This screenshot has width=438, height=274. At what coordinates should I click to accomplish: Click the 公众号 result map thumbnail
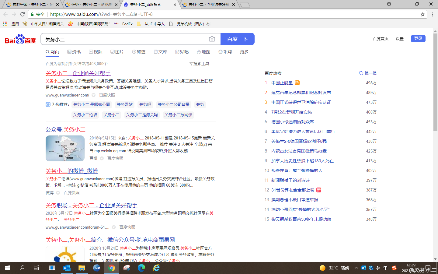[65, 148]
